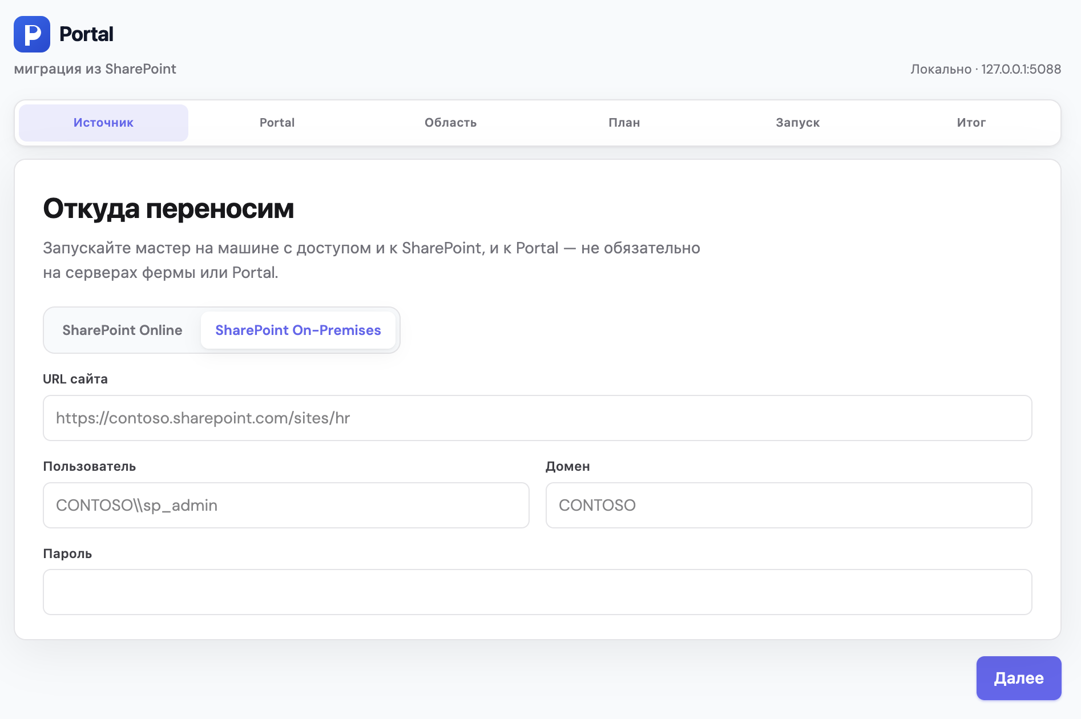
Task: Click the Portal brand name text
Action: click(x=86, y=34)
